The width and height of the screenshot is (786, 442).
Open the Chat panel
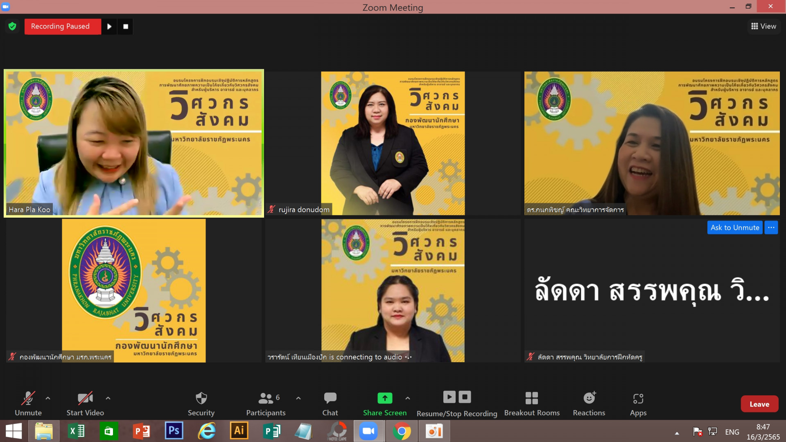(x=330, y=404)
